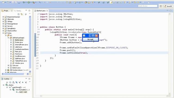Open the Run configurations dropdown arrow
The width and height of the screenshot is (174, 98).
pos(31,2)
